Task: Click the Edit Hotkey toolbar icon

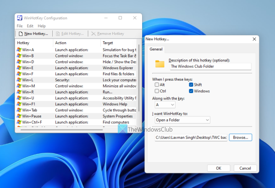Action: coord(57,33)
